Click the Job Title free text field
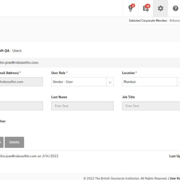 tap(151, 106)
